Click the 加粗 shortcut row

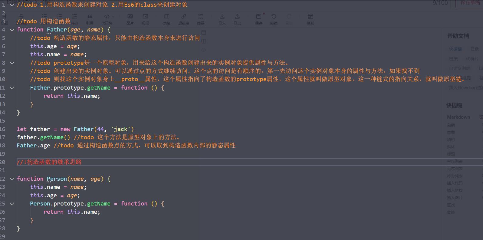[x=451, y=140]
